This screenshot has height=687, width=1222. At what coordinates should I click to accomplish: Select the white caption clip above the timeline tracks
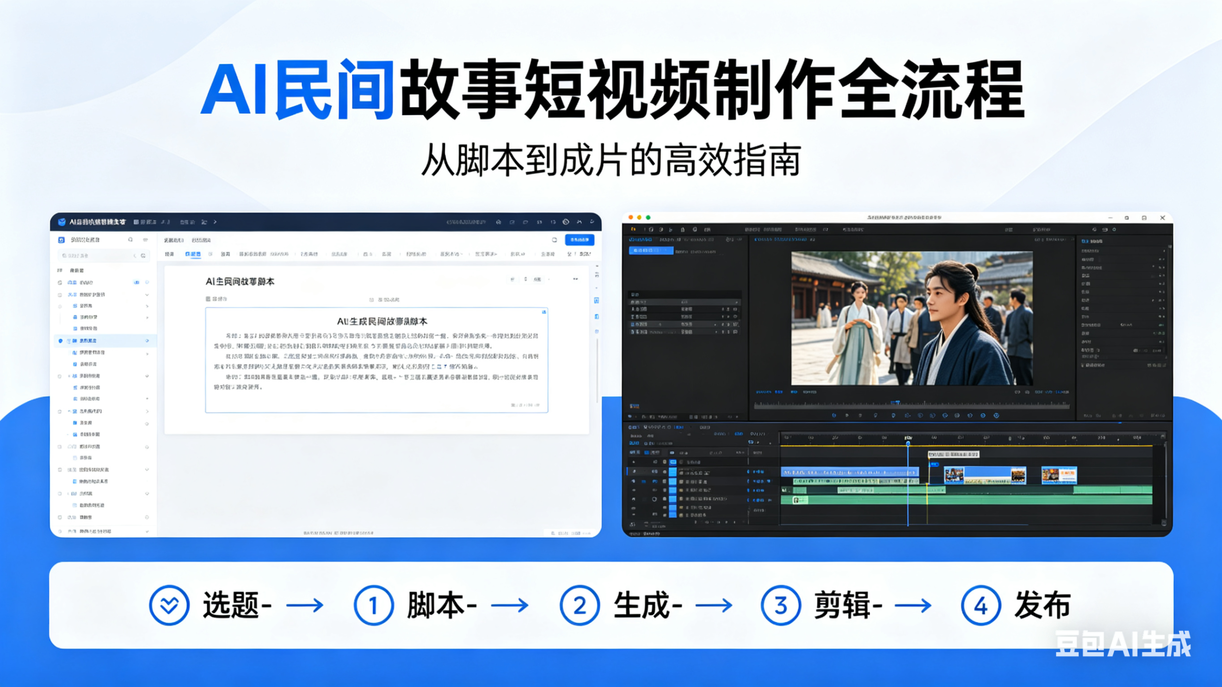[x=953, y=454]
